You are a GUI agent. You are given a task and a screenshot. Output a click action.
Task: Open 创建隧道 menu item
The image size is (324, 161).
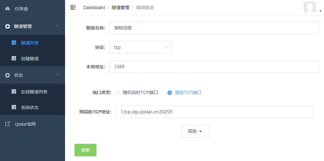(x=32, y=59)
